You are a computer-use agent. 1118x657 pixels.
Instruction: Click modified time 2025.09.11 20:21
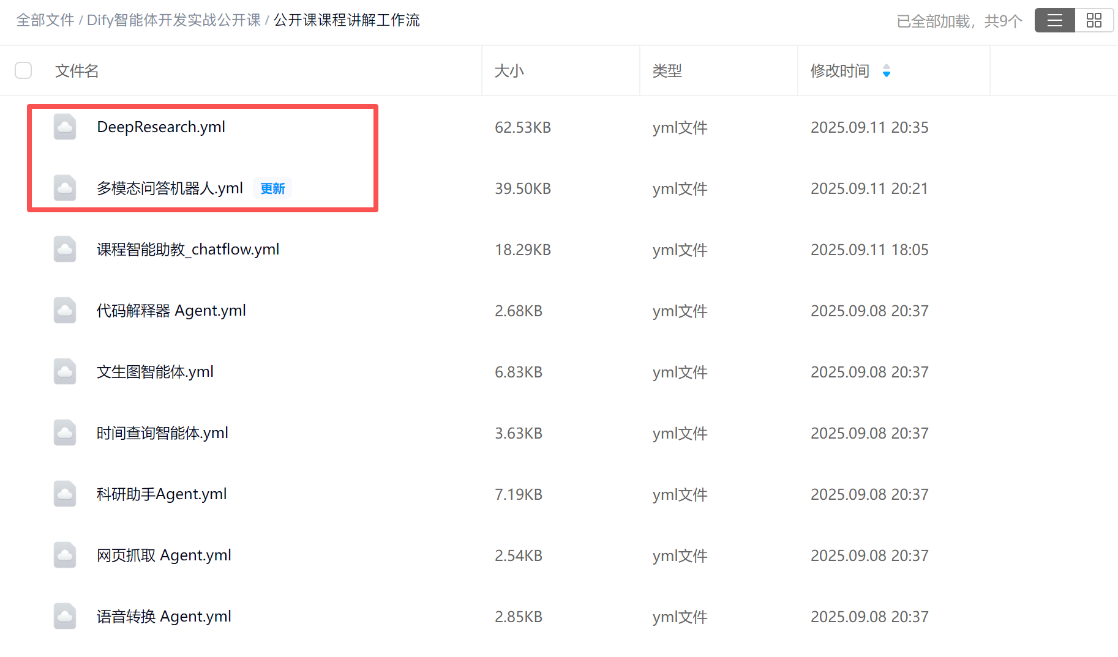coord(869,188)
